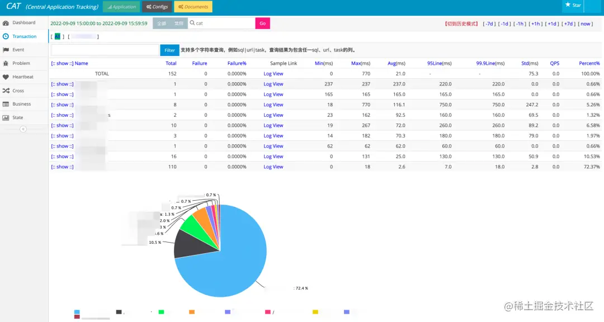Toggle the light blue legend swatch

(x=77, y=312)
